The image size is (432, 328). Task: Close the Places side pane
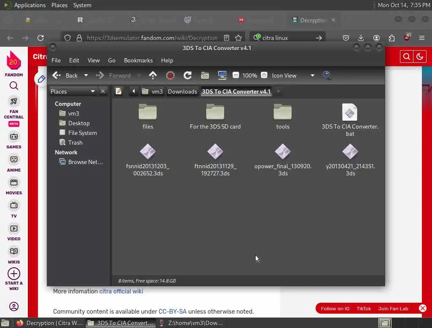point(103,91)
